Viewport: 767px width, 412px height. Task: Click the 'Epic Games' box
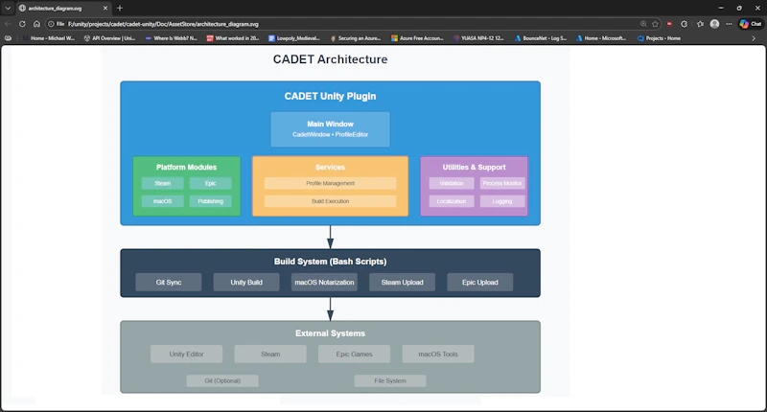(x=354, y=354)
